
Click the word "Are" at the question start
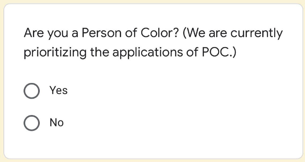pyautogui.click(x=34, y=32)
